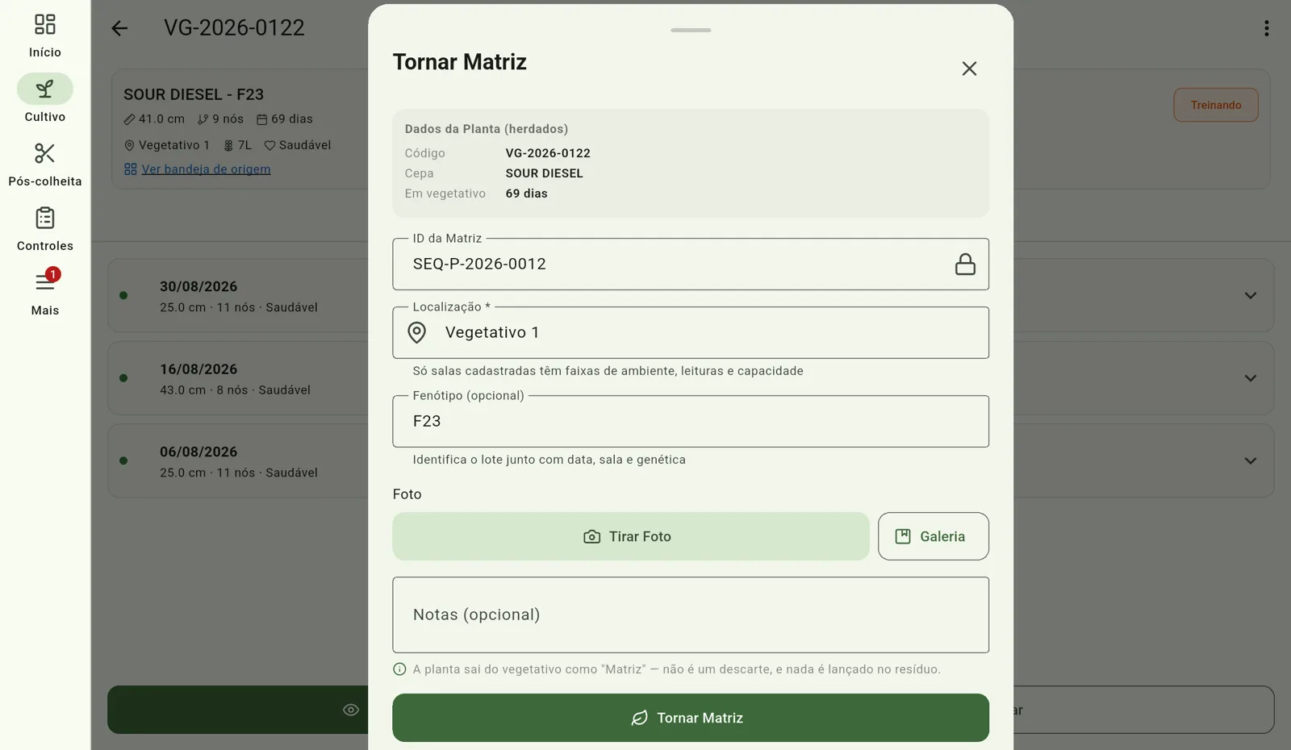
Task: Open the Galeria button
Action: (934, 536)
